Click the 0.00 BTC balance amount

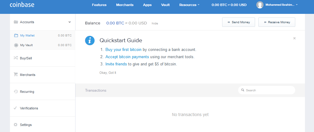pos(115,23)
